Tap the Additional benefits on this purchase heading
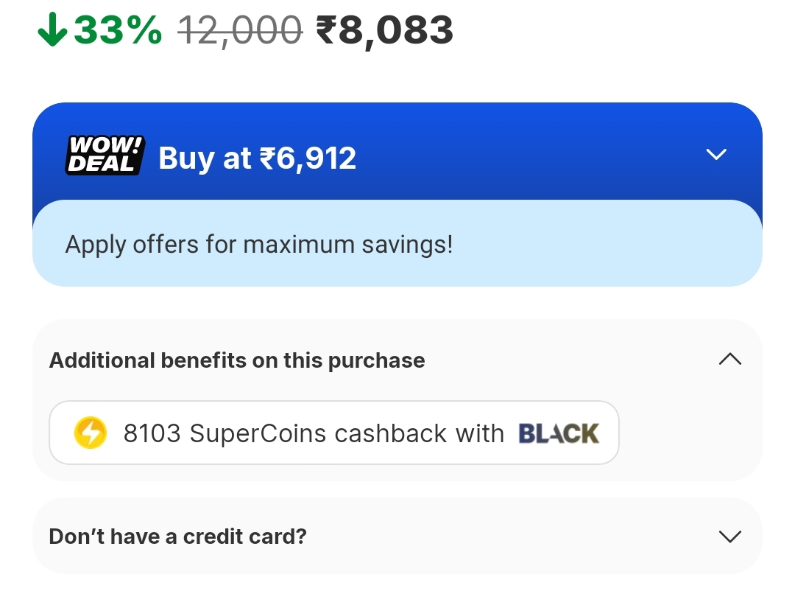Screen dimensions: 795x594 [x=237, y=360]
